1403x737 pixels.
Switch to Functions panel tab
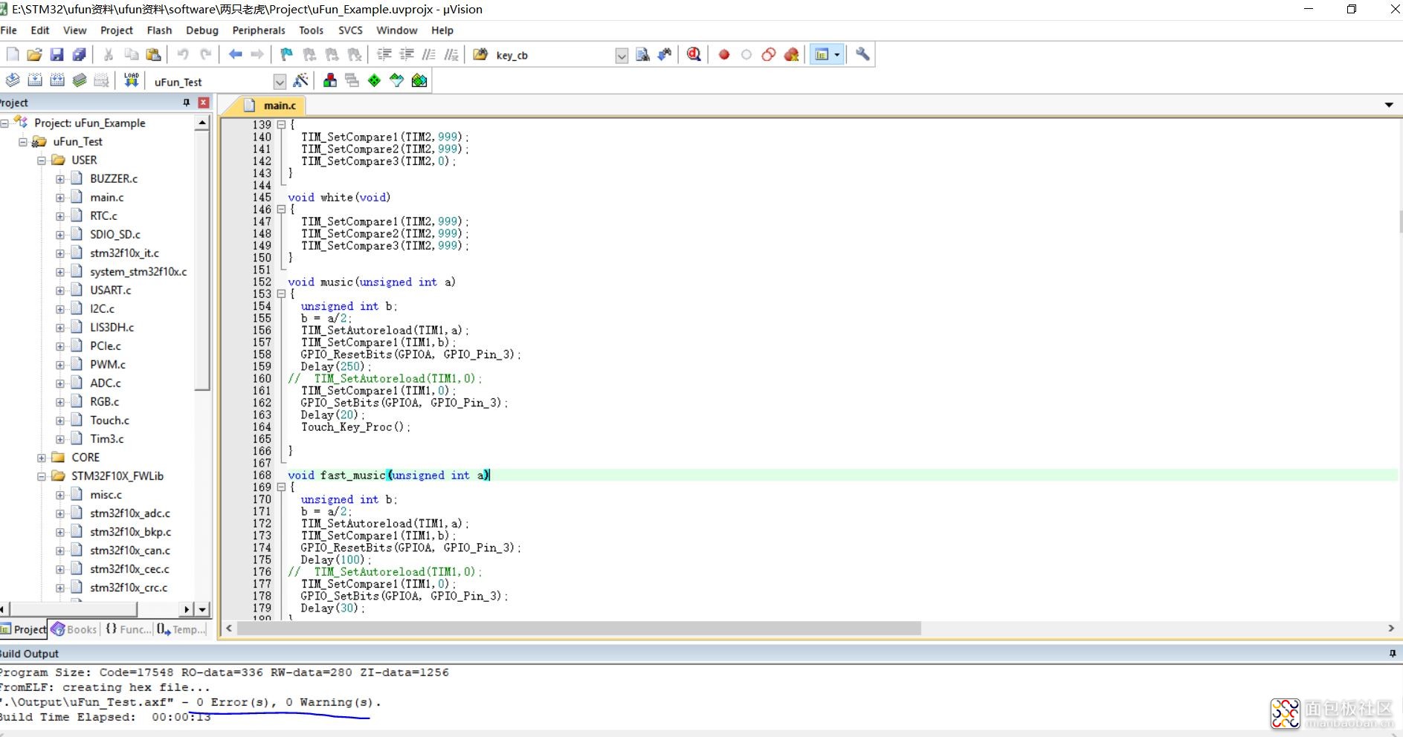coord(128,629)
